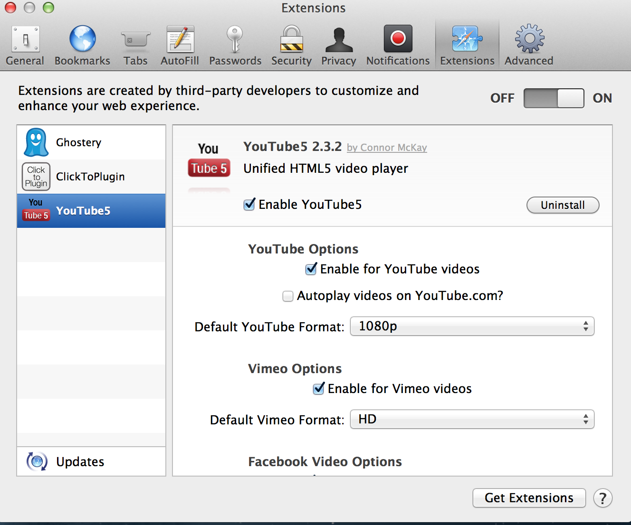Select ClickToPlugin in the extensions list

click(x=91, y=177)
